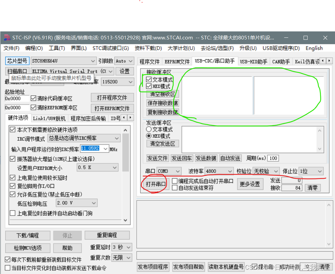The image size is (335, 274).
Task: Click 打开程序文件 button
Action: (x=112, y=98)
